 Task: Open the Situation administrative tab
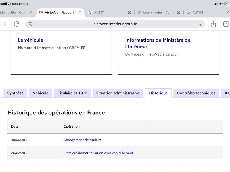pyautogui.click(x=118, y=93)
